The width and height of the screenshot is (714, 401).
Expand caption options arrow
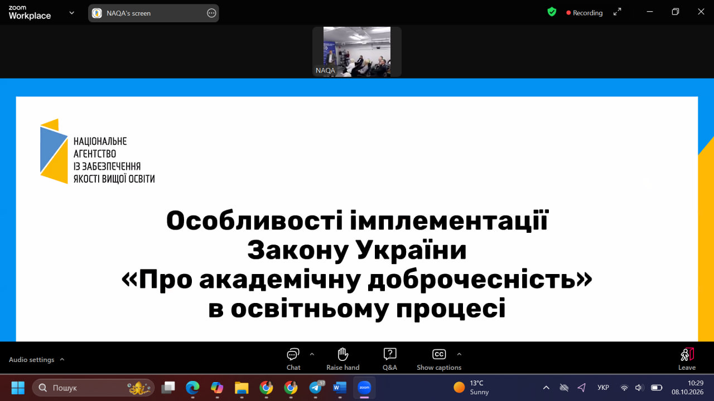point(459,354)
